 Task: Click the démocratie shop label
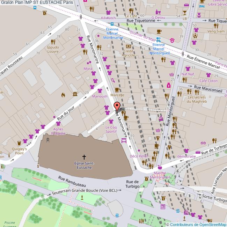tap(186, 156)
